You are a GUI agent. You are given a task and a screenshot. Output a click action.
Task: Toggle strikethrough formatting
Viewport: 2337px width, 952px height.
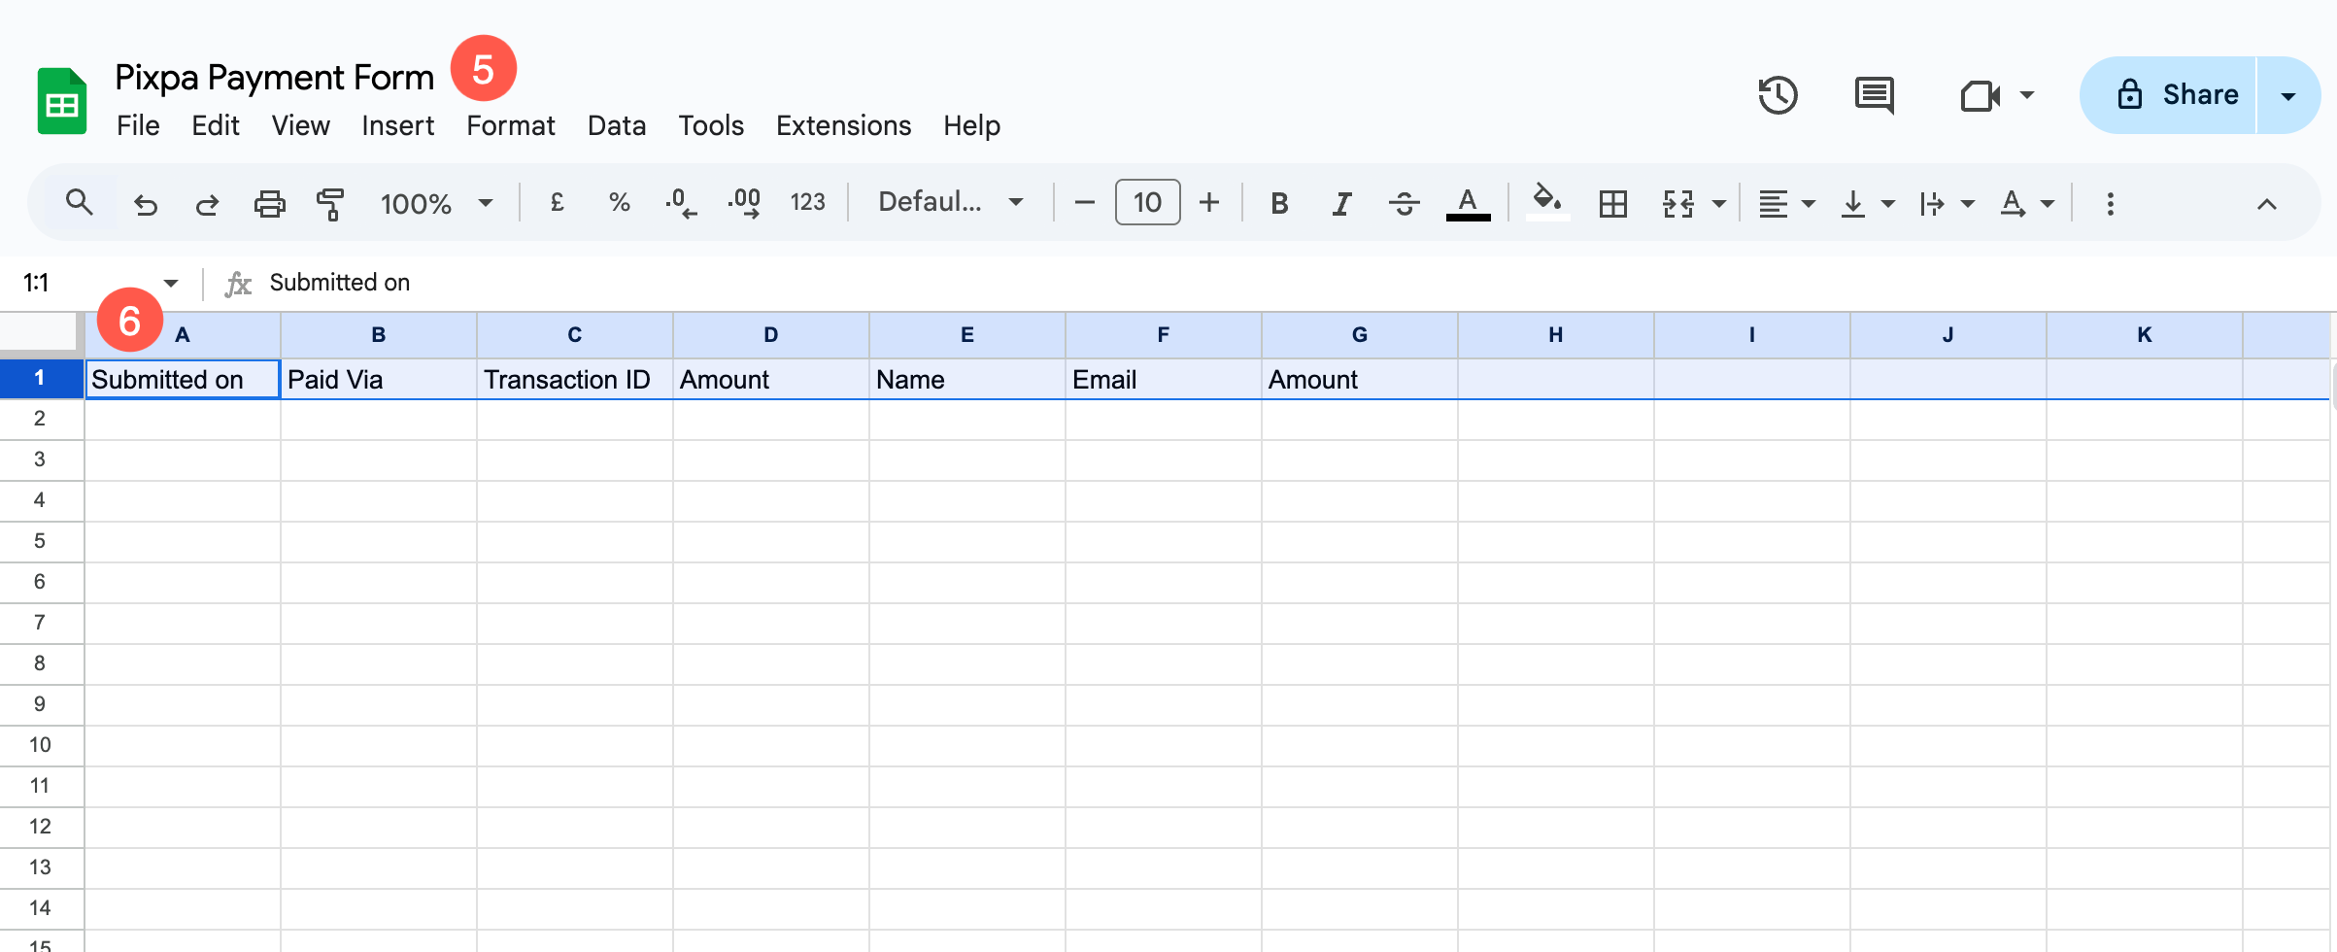click(x=1404, y=203)
